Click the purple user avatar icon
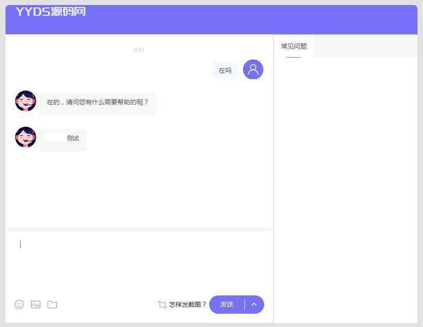Image resolution: width=423 pixels, height=327 pixels. click(253, 70)
